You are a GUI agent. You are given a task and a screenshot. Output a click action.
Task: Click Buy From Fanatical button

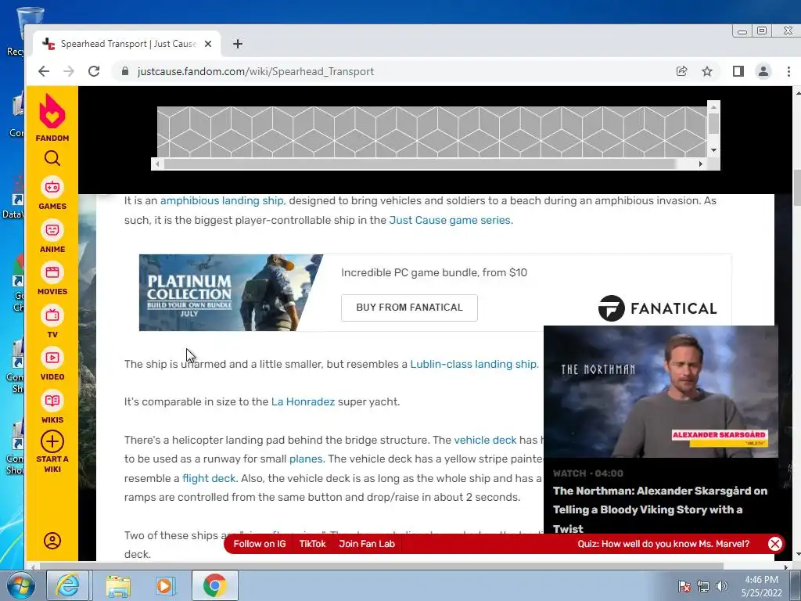(x=409, y=308)
